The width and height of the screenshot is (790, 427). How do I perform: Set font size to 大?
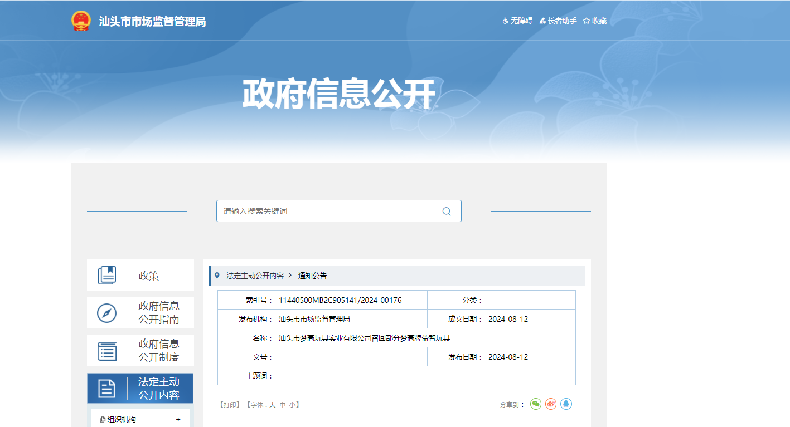click(x=273, y=405)
